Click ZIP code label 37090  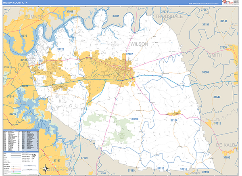(135, 119)
